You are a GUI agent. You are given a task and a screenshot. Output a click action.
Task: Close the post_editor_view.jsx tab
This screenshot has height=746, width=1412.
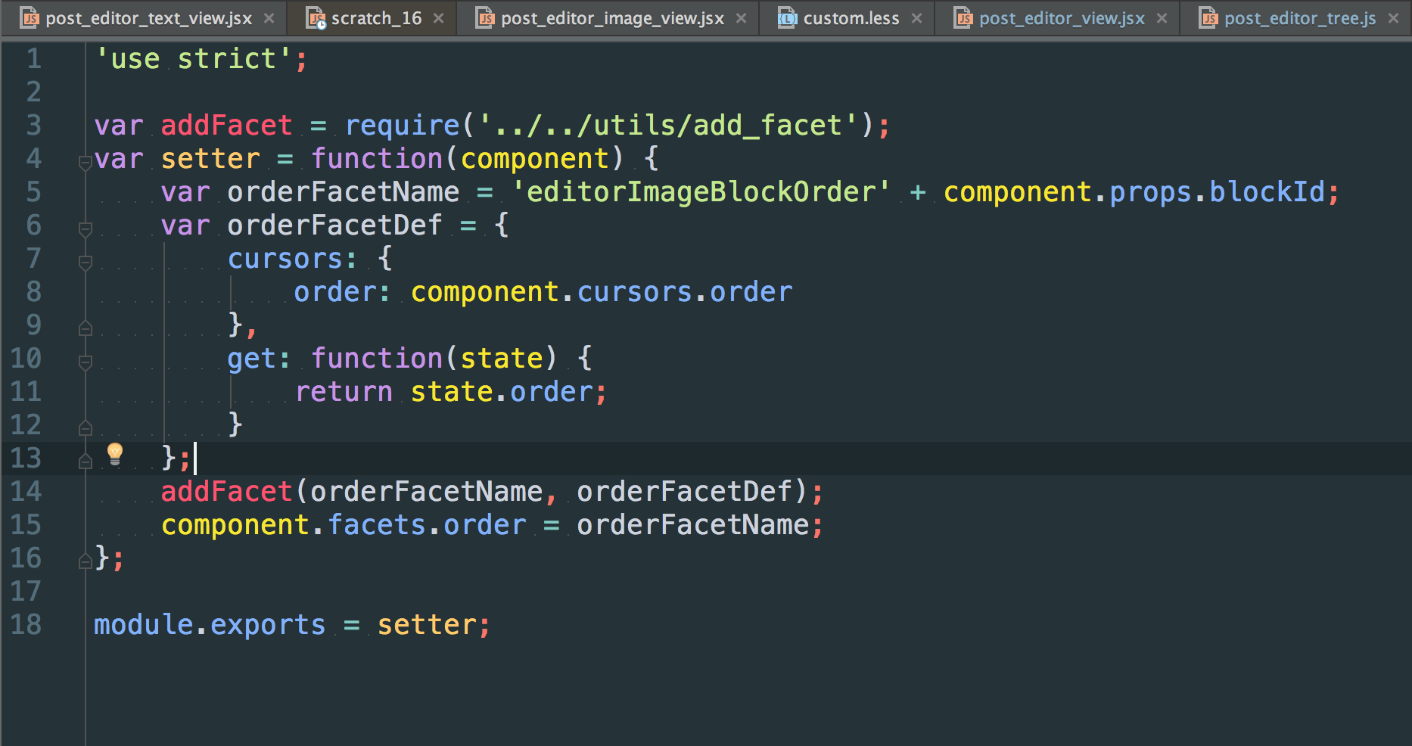click(1162, 18)
